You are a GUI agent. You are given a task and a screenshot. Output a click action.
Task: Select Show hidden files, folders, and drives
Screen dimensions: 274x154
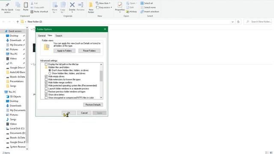pos(50,73)
